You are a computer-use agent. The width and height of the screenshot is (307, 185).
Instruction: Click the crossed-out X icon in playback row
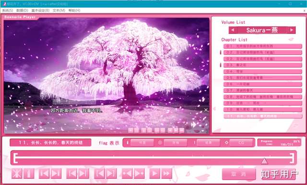point(17,173)
